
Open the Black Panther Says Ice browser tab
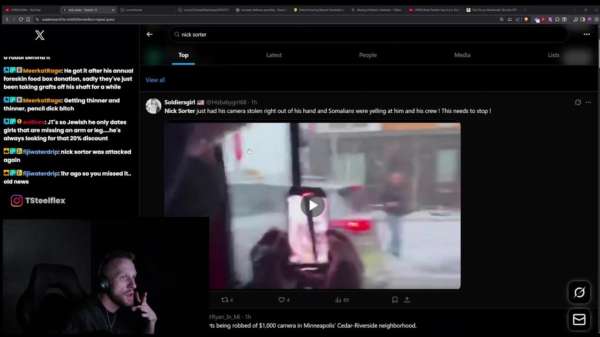click(x=435, y=10)
